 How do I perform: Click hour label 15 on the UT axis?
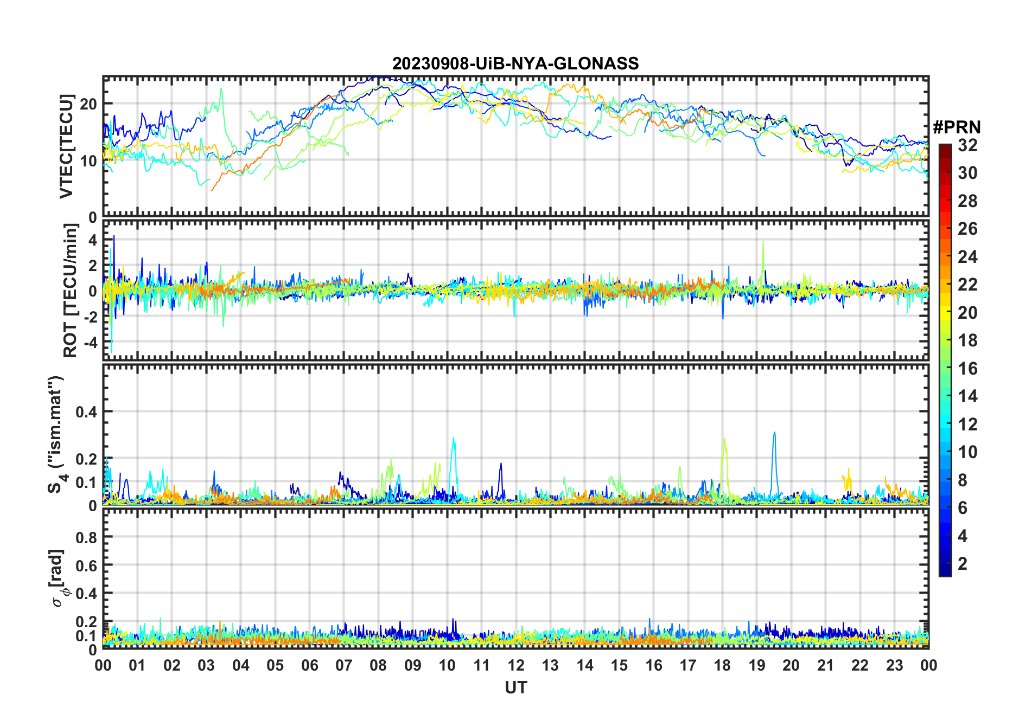[619, 665]
